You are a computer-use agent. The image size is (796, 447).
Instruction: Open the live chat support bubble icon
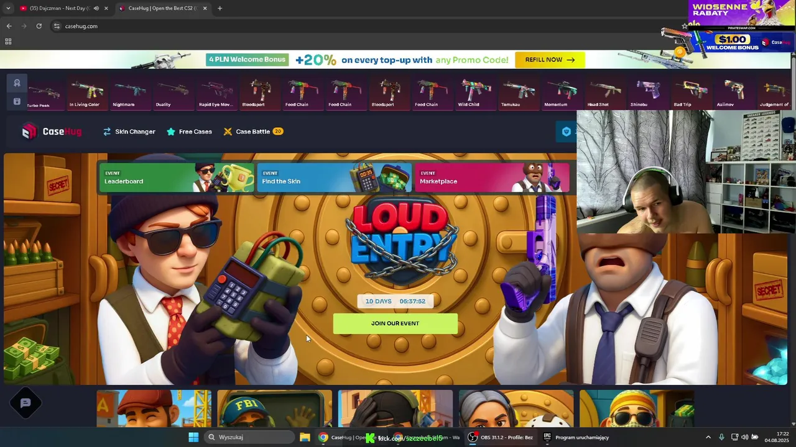pyautogui.click(x=25, y=403)
